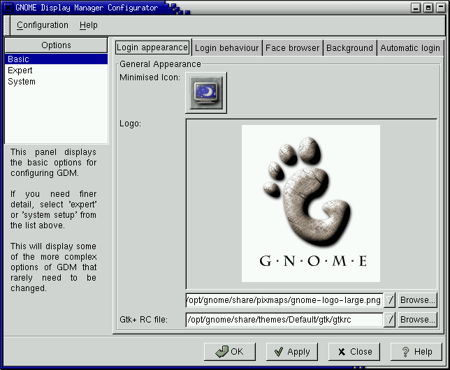Select Basic in the Options list
Viewport: 450px width, 370px height.
click(56, 59)
